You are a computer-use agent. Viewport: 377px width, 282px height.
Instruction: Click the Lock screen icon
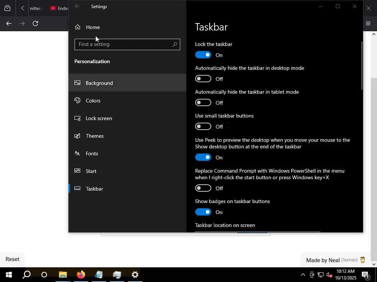77,118
